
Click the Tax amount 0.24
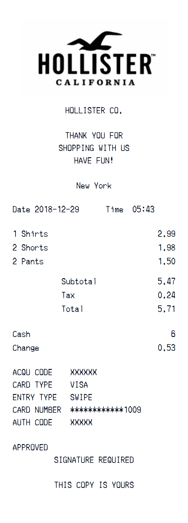tap(166, 295)
